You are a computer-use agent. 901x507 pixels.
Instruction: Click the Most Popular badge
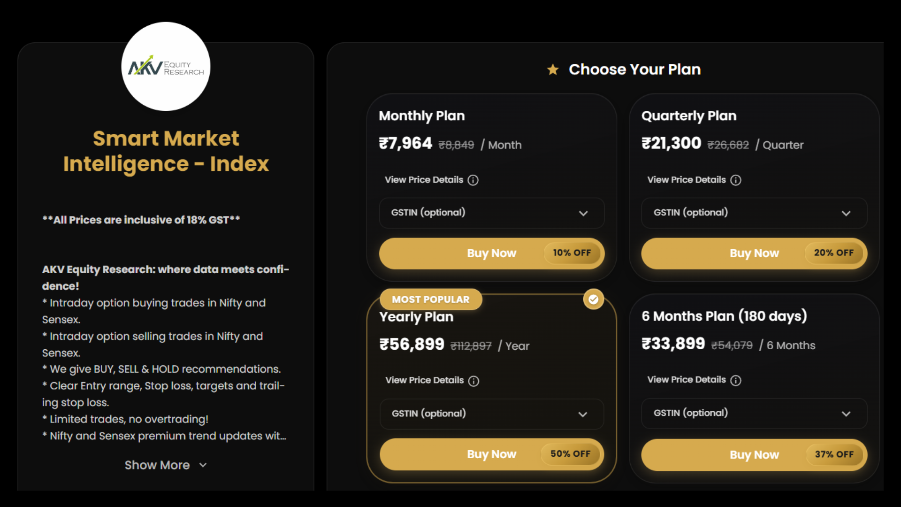pos(430,300)
